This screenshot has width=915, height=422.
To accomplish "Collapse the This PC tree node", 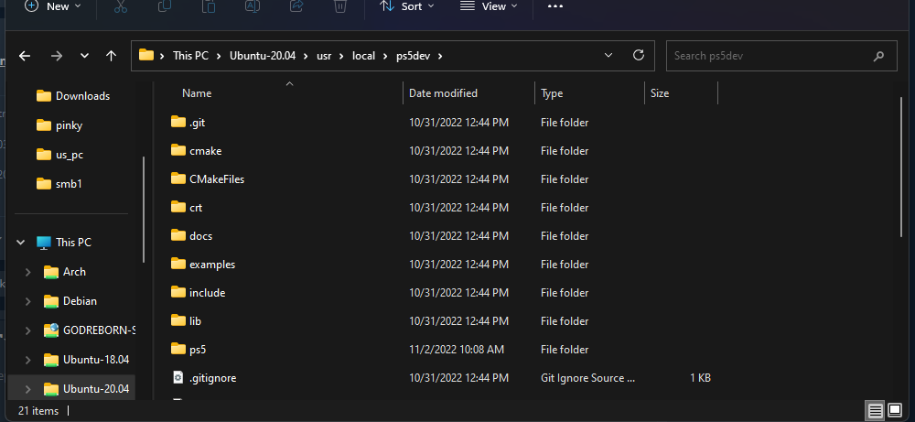I will (x=21, y=243).
